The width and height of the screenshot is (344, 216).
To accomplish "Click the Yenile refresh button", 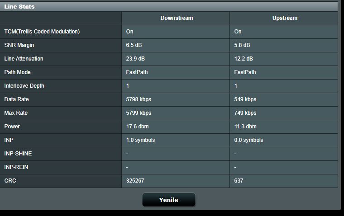I will click(169, 200).
